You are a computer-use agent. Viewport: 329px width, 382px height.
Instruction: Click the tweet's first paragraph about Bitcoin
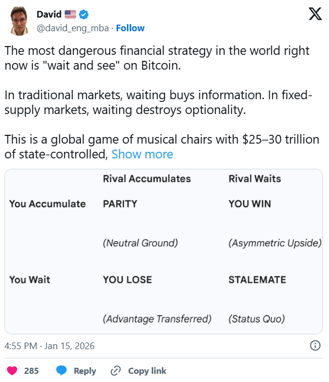[x=157, y=59]
